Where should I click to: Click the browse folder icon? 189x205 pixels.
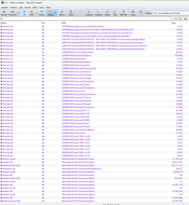pyautogui.click(x=176, y=19)
